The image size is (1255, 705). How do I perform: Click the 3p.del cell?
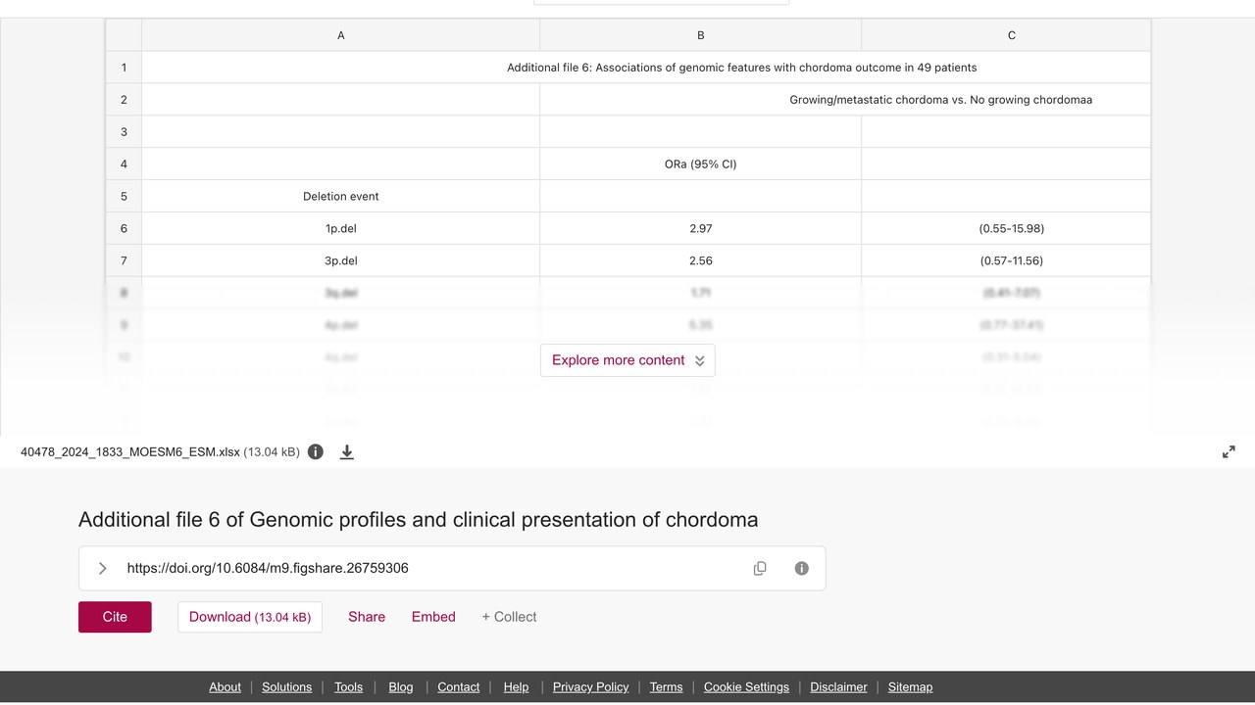pyautogui.click(x=341, y=260)
